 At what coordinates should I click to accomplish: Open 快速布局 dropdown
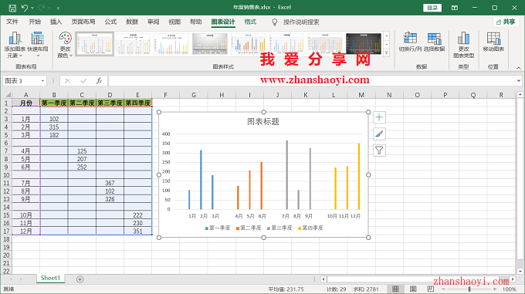pyautogui.click(x=38, y=45)
